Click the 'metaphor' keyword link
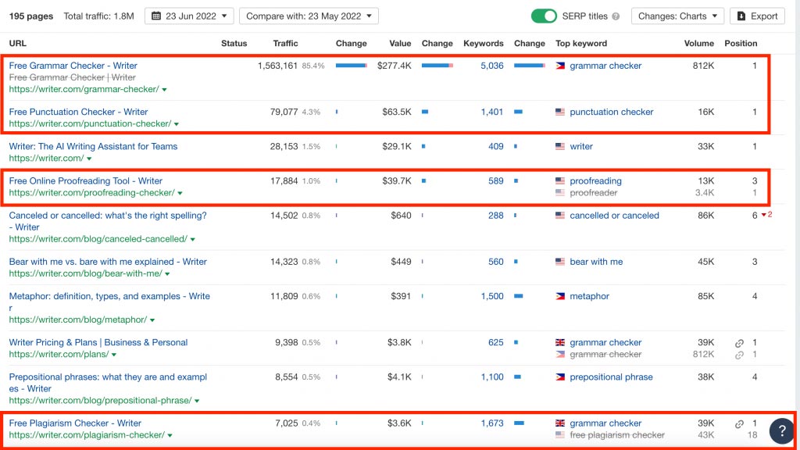Viewport: 800px width, 450px height. pyautogui.click(x=589, y=296)
